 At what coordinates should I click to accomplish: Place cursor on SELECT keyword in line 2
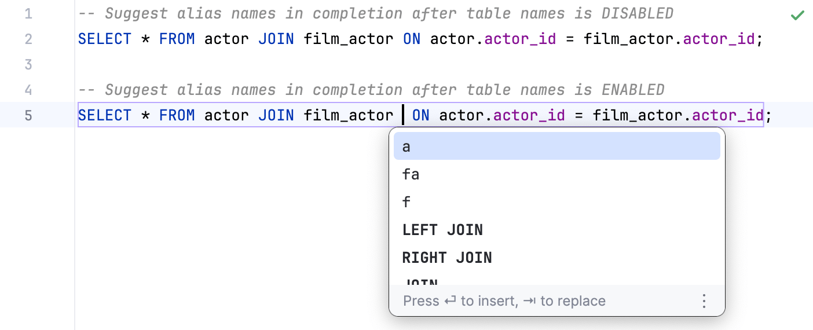pyautogui.click(x=105, y=39)
